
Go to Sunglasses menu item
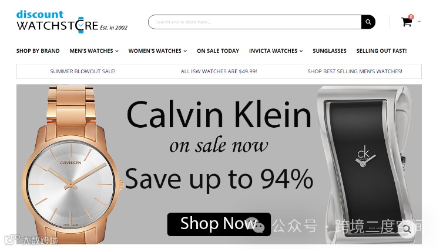click(330, 51)
